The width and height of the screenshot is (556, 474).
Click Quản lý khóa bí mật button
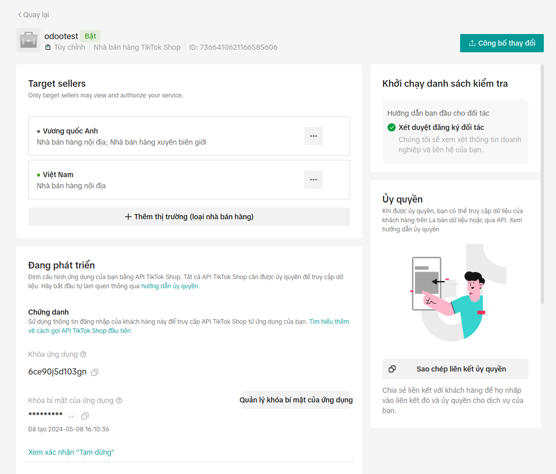[296, 400]
